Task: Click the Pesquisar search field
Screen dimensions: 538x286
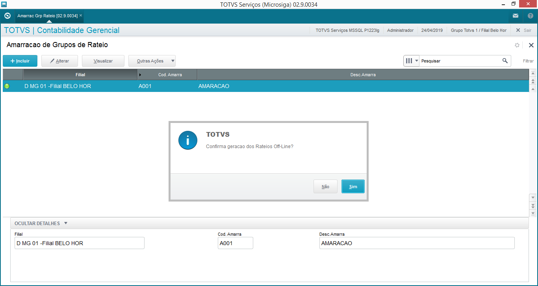Action: coord(460,61)
